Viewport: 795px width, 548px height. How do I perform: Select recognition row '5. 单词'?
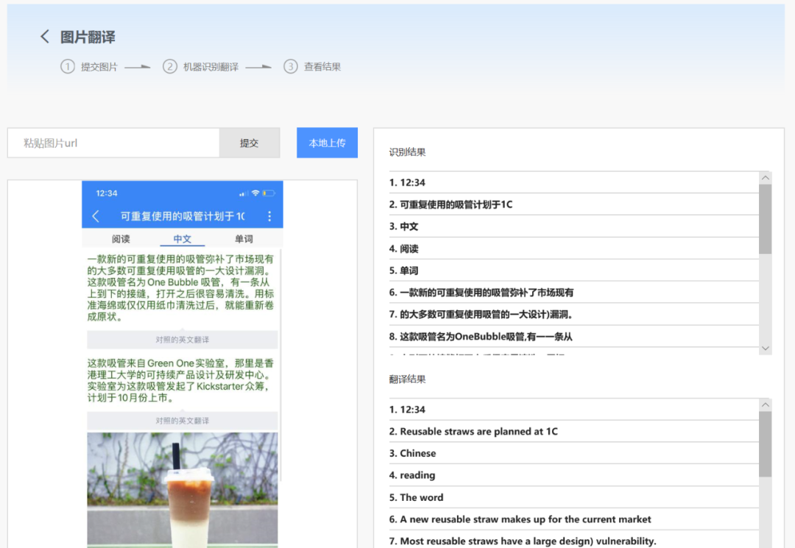coord(574,271)
